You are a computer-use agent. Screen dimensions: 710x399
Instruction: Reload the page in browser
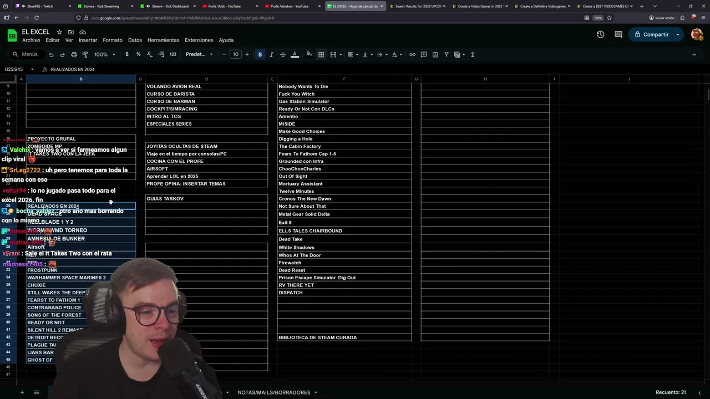pyautogui.click(x=37, y=18)
